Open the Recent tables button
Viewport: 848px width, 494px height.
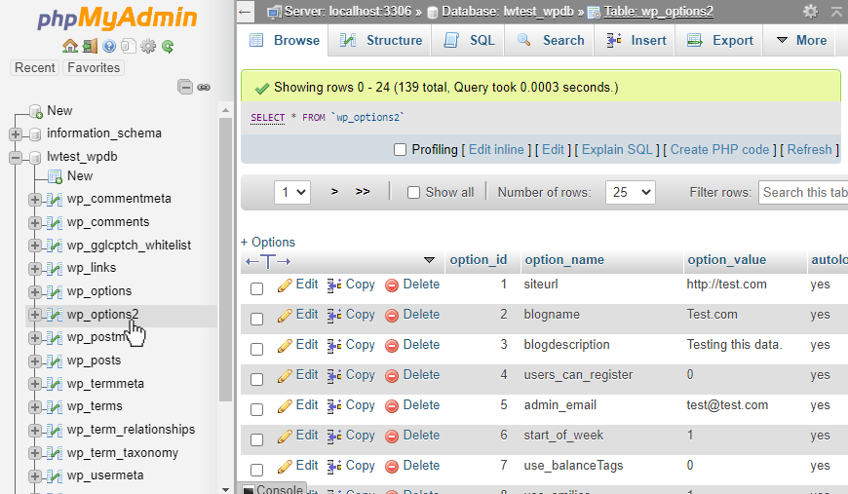(x=35, y=68)
